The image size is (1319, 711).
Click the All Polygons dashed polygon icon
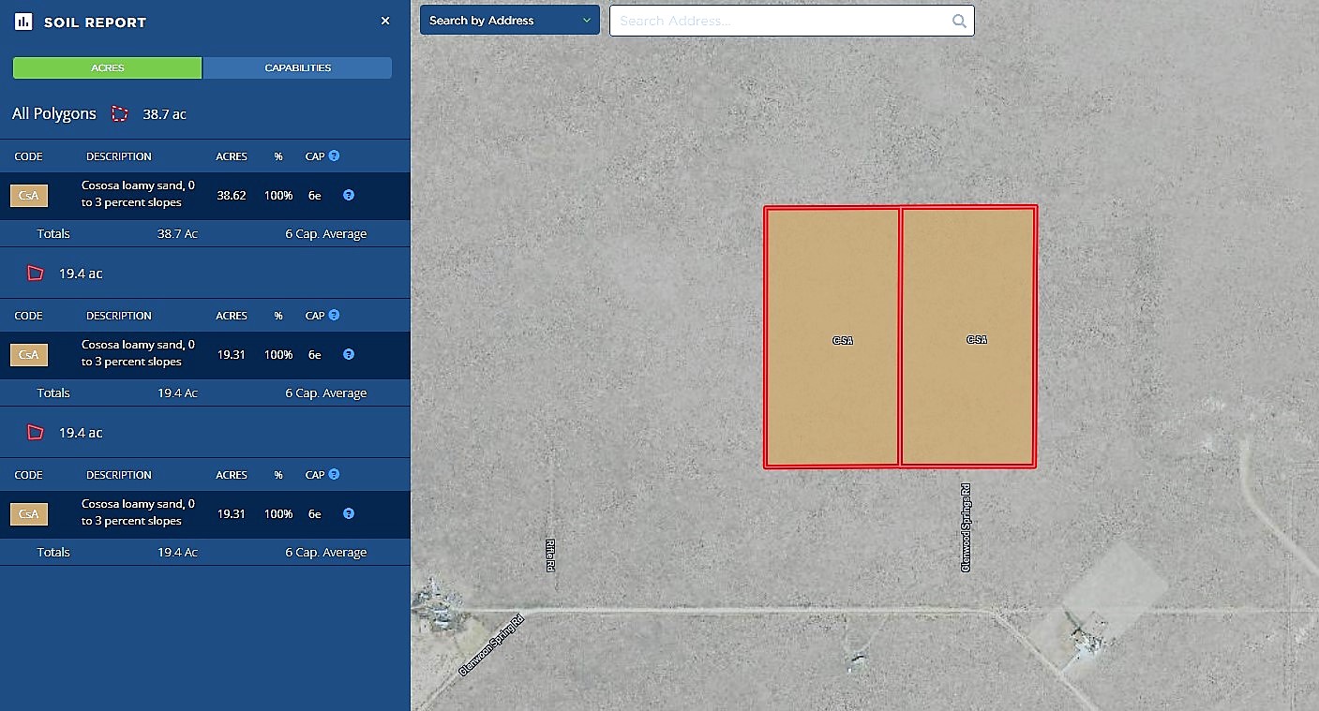(x=119, y=113)
